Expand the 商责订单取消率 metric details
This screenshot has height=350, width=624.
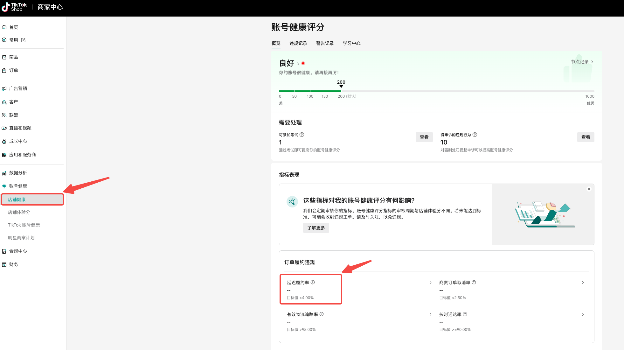point(583,283)
